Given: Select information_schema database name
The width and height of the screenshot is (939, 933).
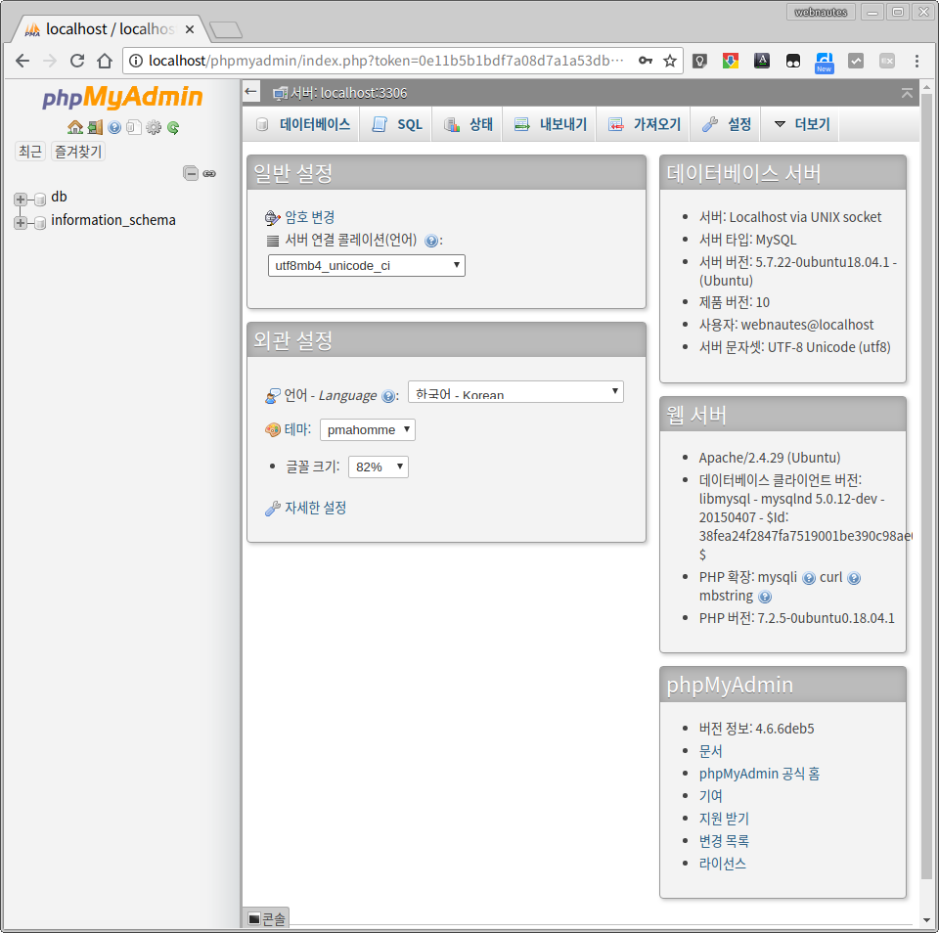Looking at the screenshot, I should pyautogui.click(x=113, y=220).
